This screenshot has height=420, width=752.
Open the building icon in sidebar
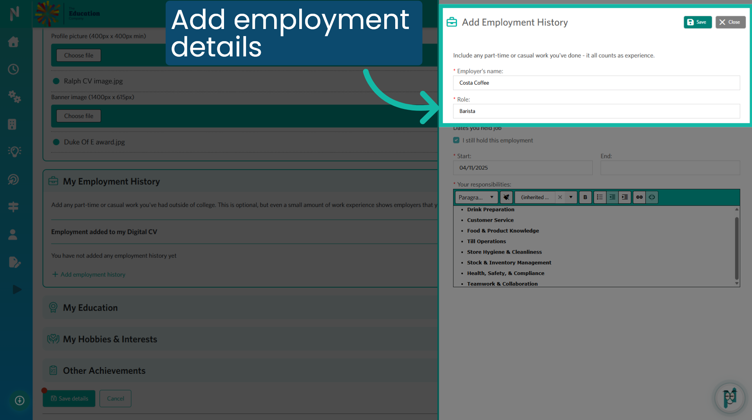pyautogui.click(x=13, y=124)
